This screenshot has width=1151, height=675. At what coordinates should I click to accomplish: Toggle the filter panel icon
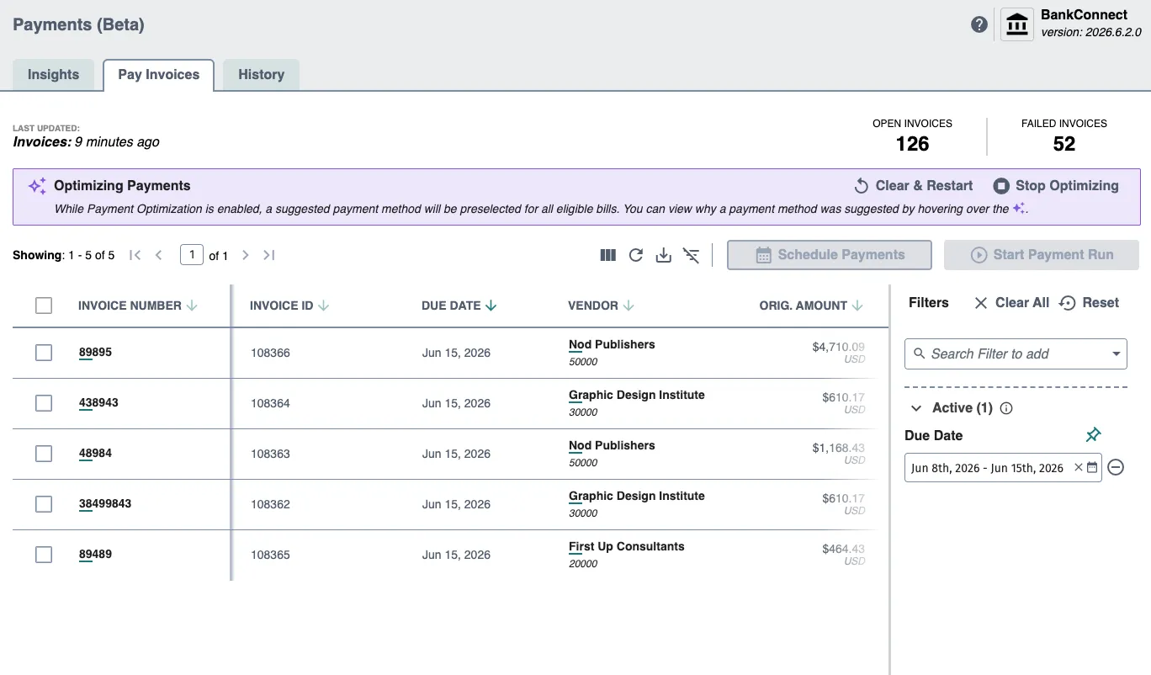click(x=692, y=255)
